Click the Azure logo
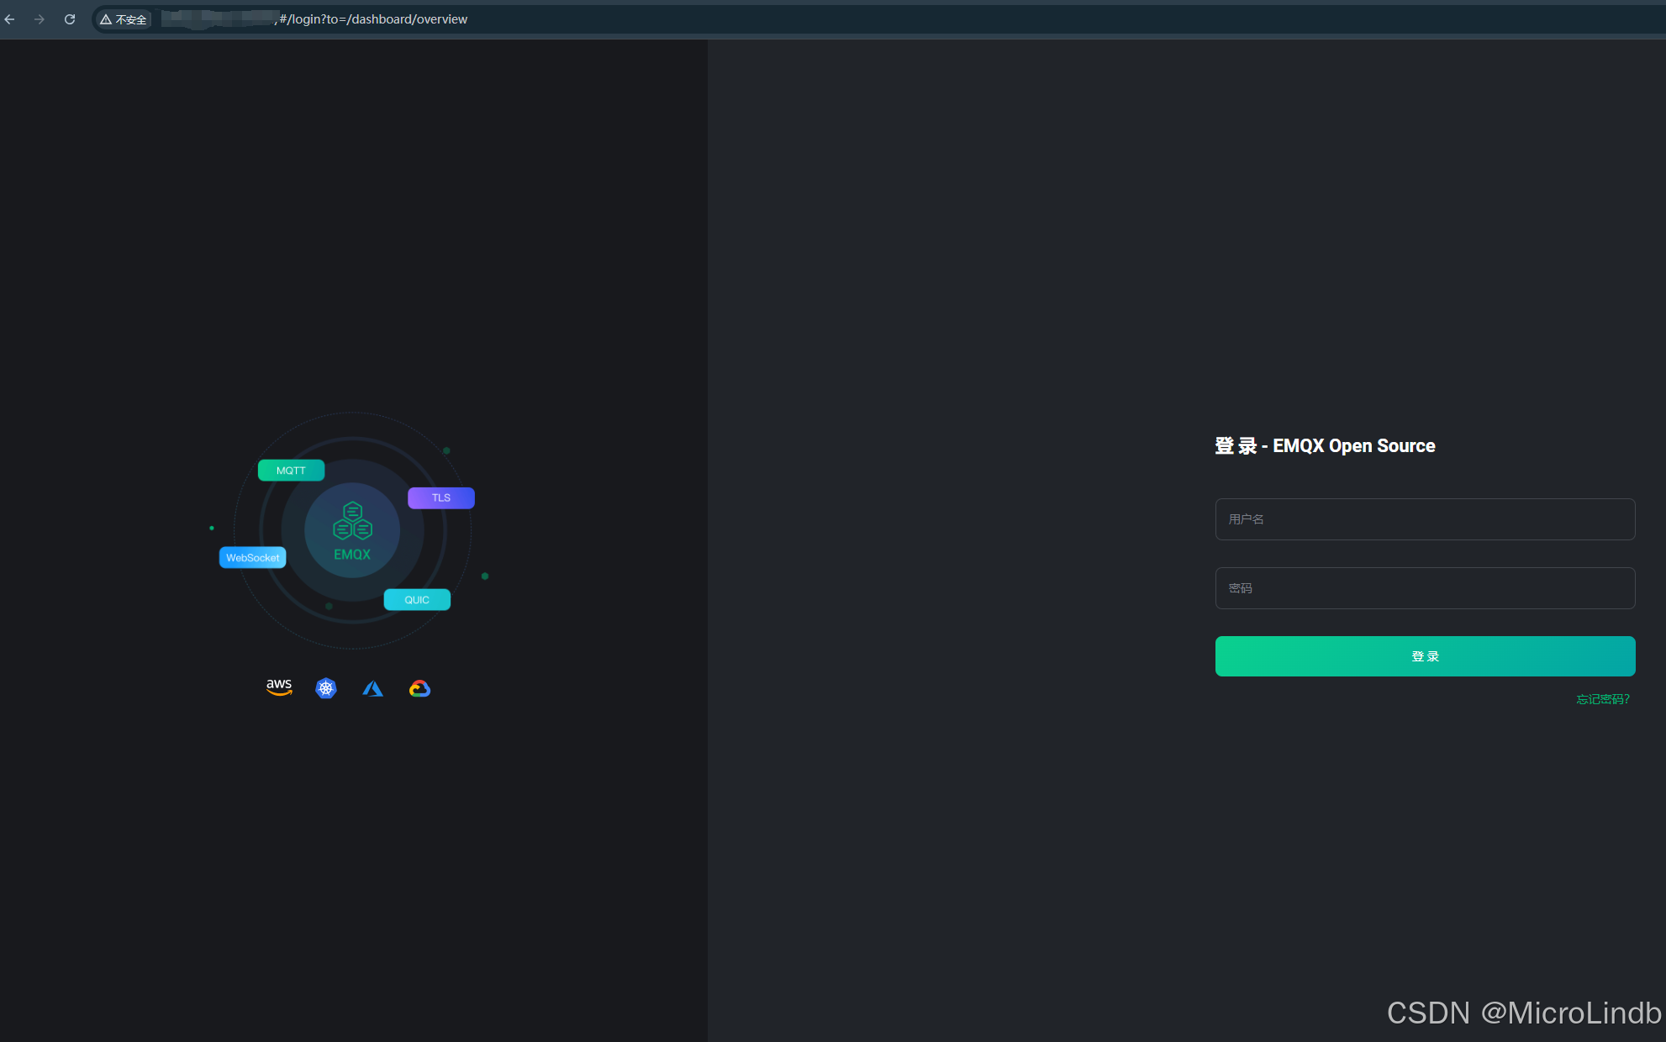The width and height of the screenshot is (1666, 1042). [372, 689]
